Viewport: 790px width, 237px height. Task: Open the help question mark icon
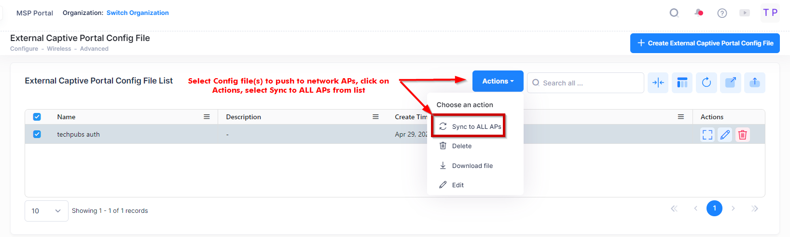[x=722, y=13]
